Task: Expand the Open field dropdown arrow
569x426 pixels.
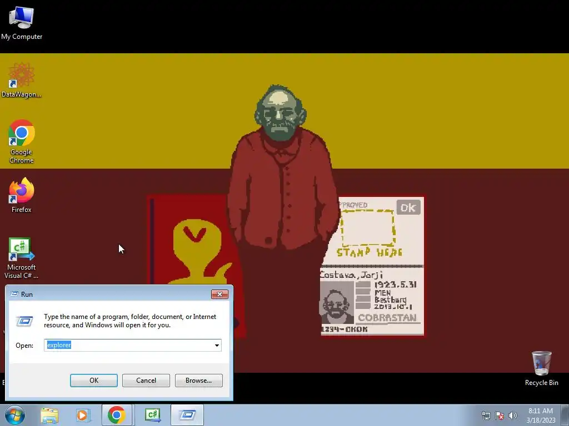Action: (x=217, y=345)
